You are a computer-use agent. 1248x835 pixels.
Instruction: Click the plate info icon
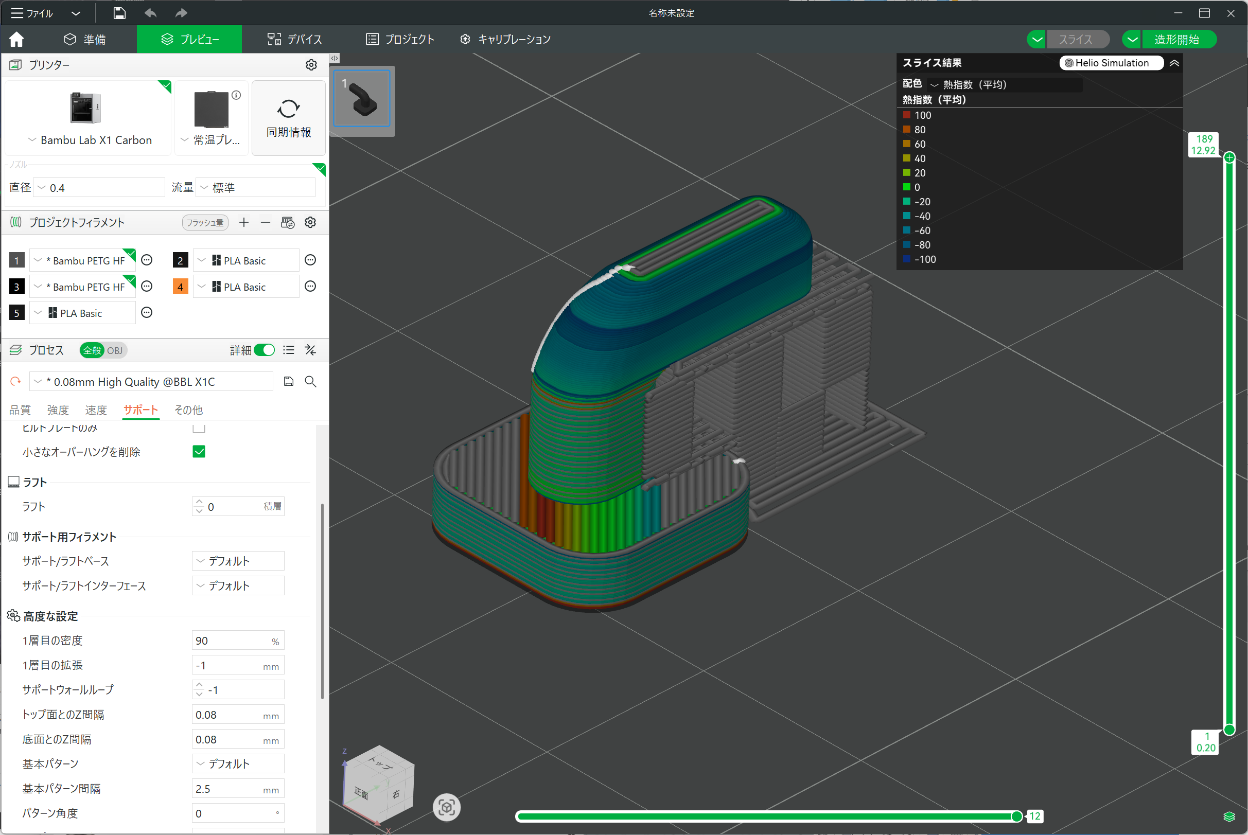coord(236,95)
